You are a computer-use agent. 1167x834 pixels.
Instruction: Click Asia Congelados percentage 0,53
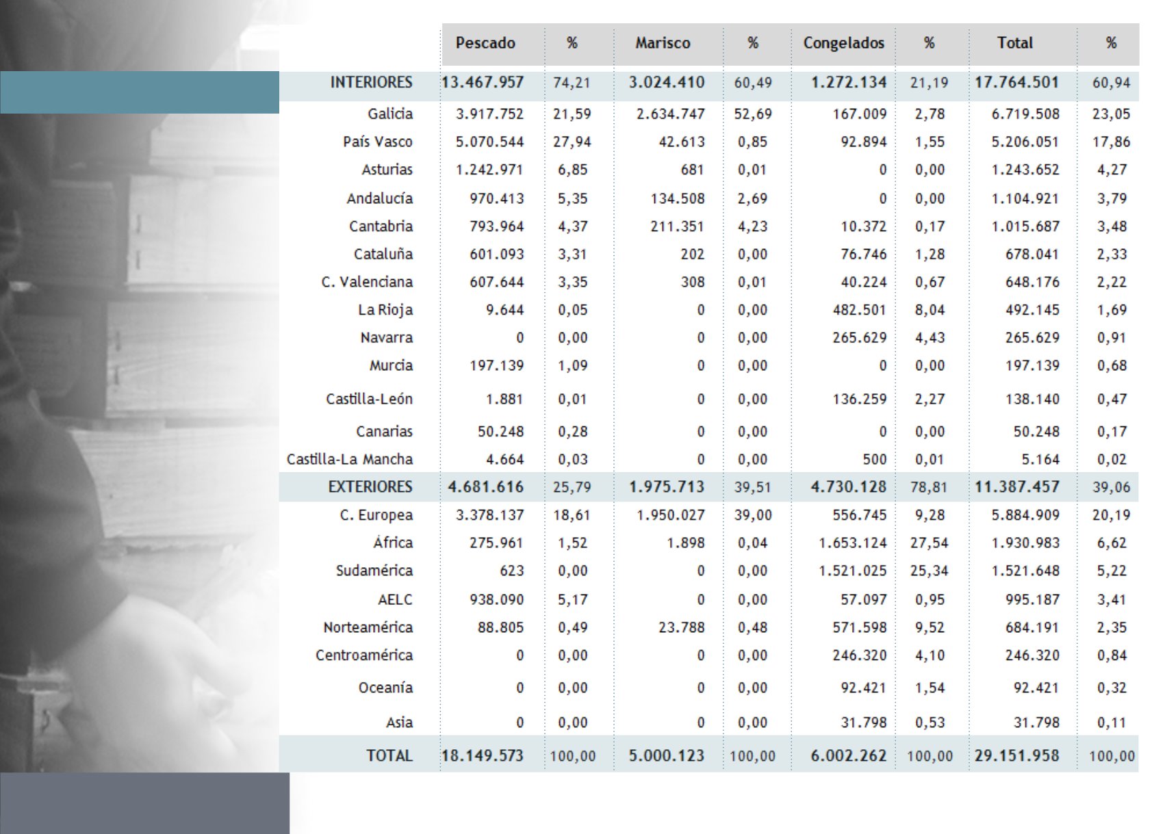click(929, 722)
